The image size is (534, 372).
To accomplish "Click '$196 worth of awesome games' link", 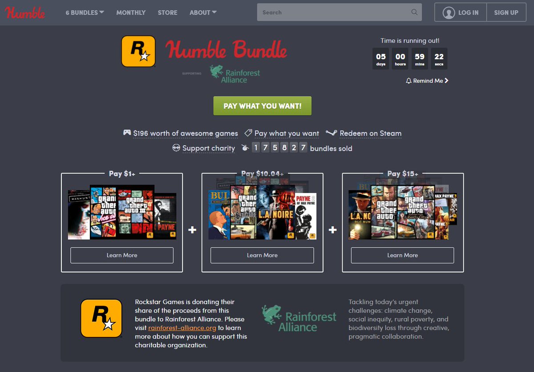I will click(x=186, y=133).
